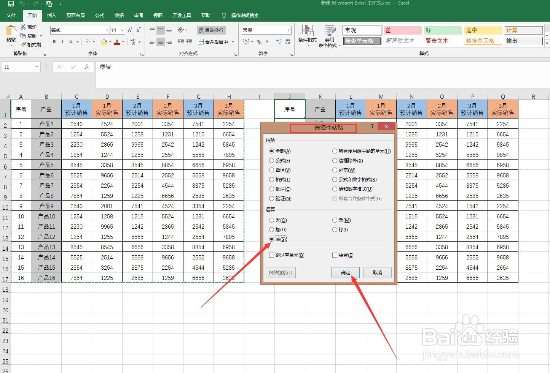Viewport: 550px width, 373px height.
Task: Click the 操作说明搜索 search box
Action: click(x=245, y=15)
